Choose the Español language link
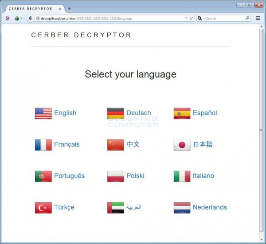266x244 pixels. click(205, 113)
